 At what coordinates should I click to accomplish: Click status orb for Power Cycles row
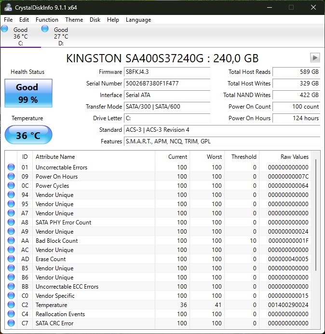click(x=11, y=185)
